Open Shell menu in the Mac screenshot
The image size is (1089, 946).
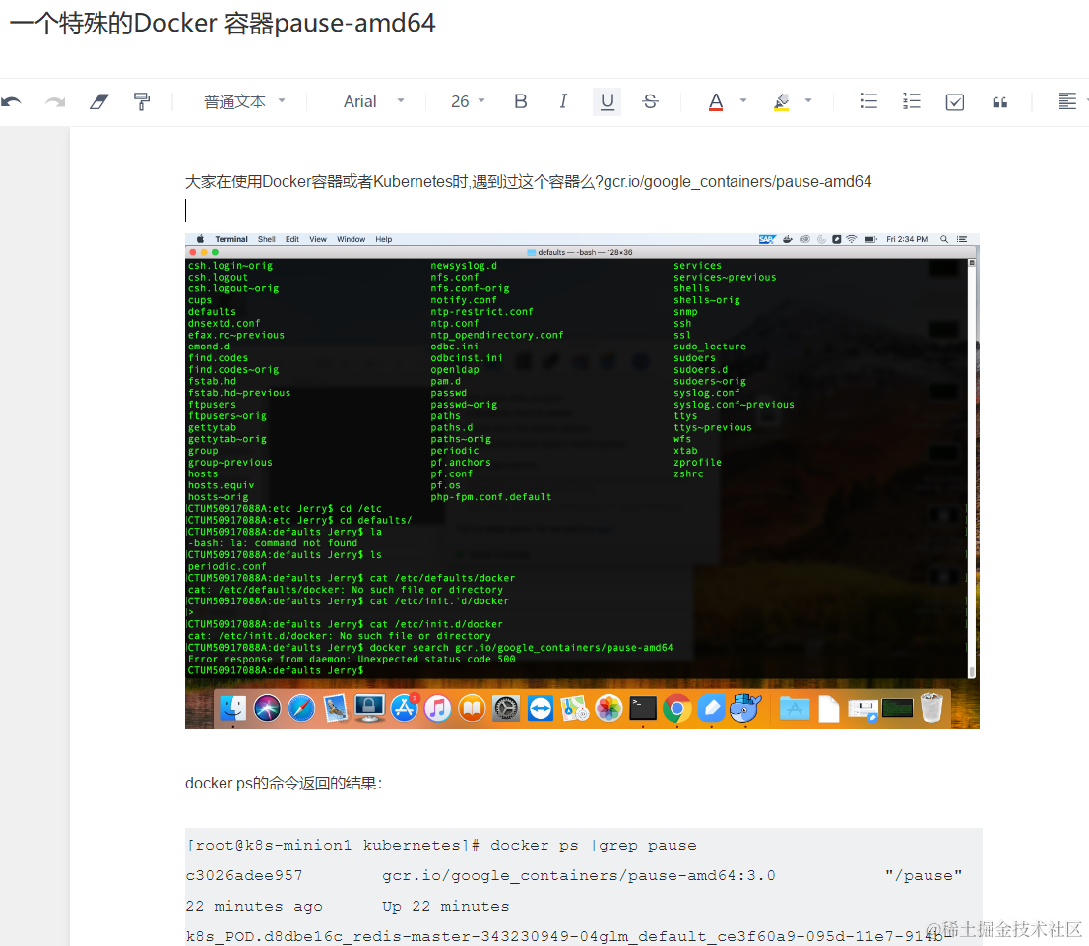click(267, 239)
